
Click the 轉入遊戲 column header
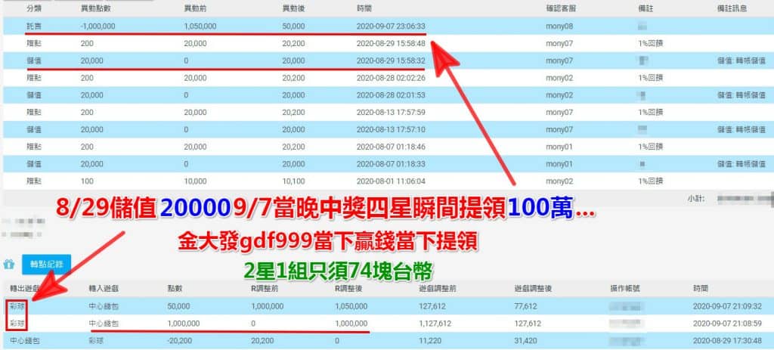[104, 288]
